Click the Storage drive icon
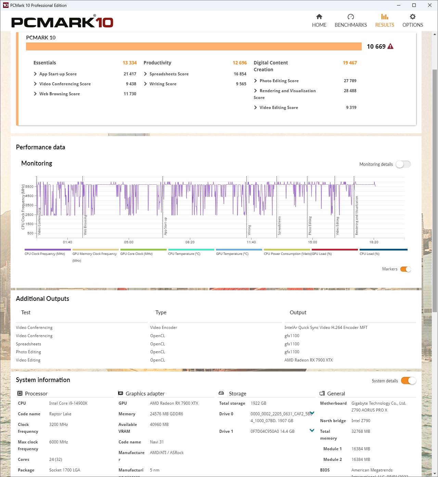This screenshot has height=477, width=438. click(221, 393)
